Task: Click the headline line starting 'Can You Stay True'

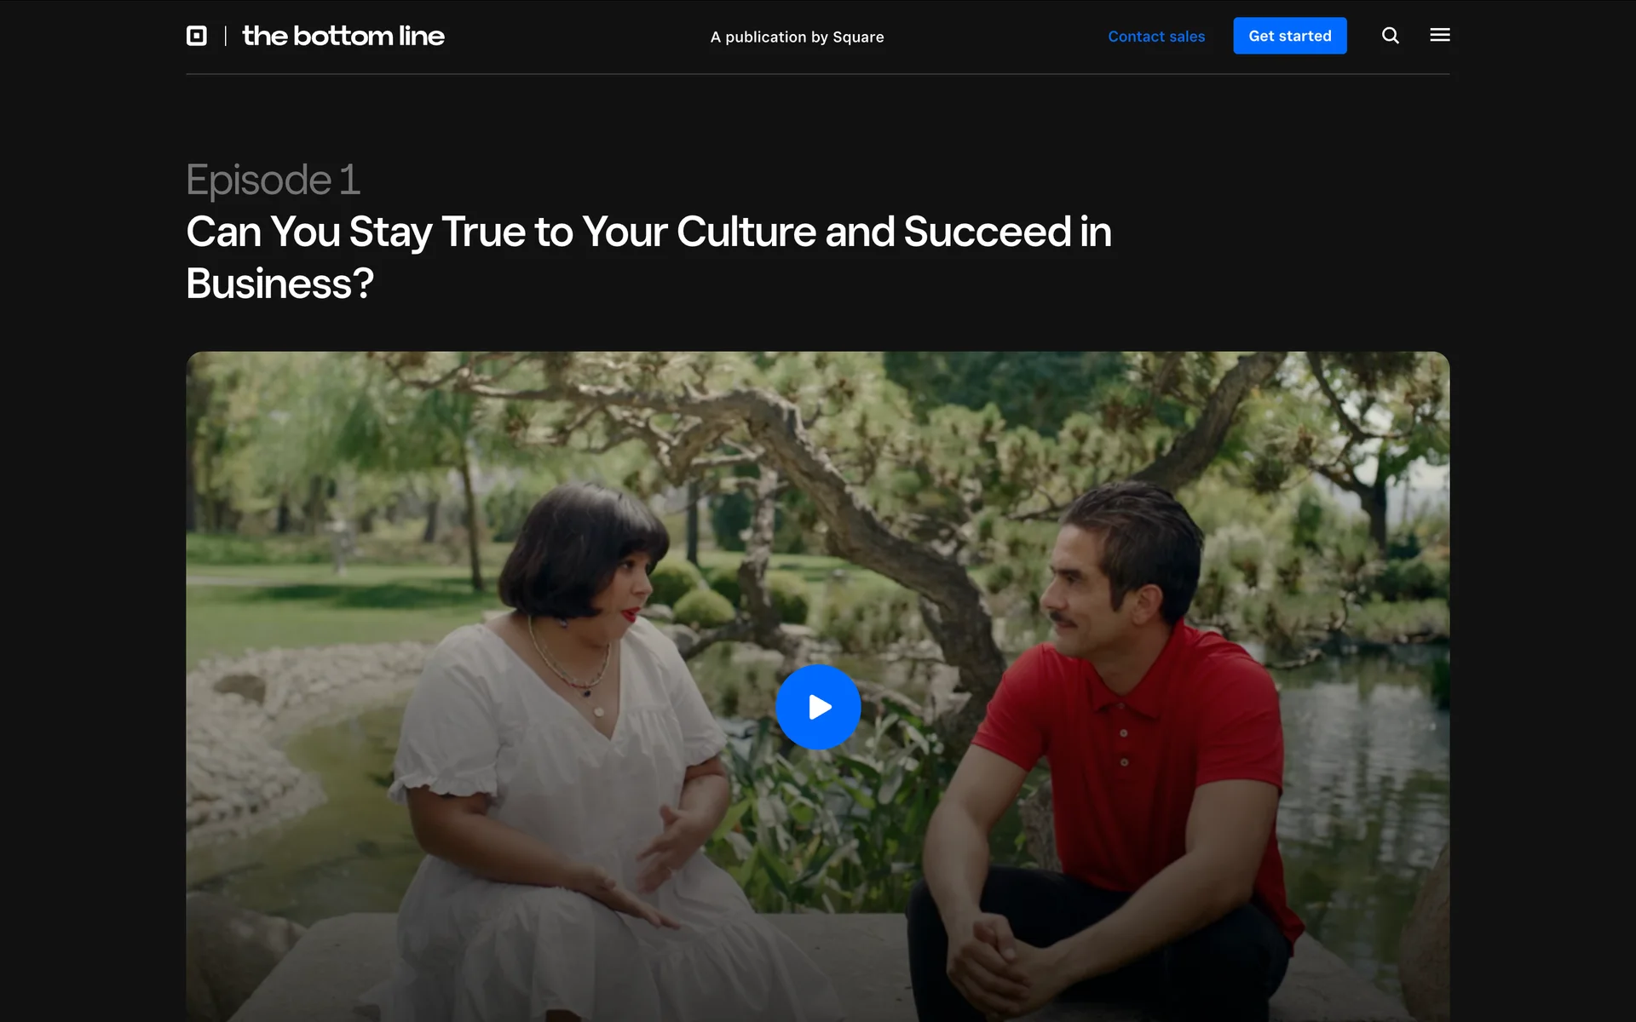Action: pyautogui.click(x=648, y=232)
